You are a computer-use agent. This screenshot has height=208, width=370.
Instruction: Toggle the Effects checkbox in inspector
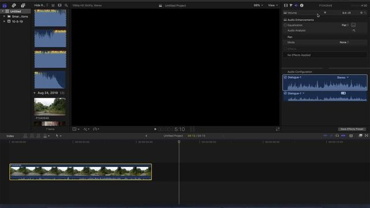point(285,49)
